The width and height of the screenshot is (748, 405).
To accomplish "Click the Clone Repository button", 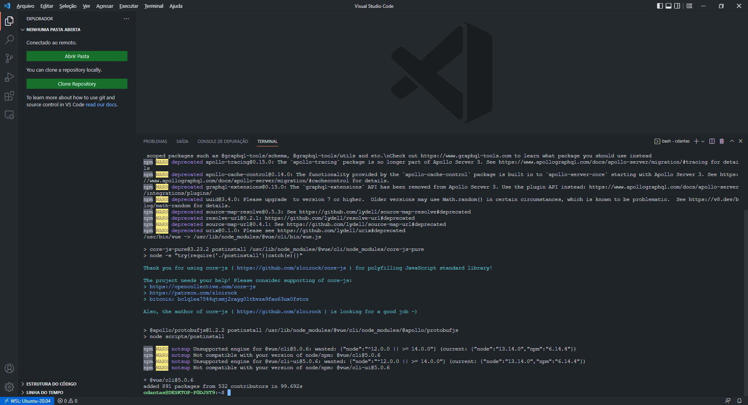I will tap(77, 84).
